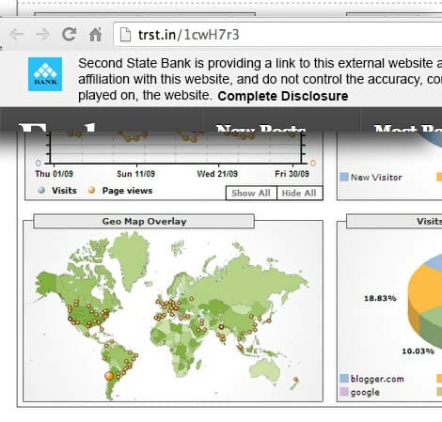Image resolution: width=442 pixels, height=422 pixels.
Task: Click the New Zealand map marker
Action: 295,380
